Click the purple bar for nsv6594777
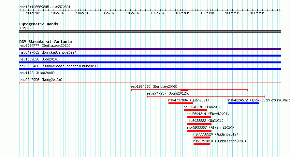This screenshot has width=290, height=157. click(150, 49)
